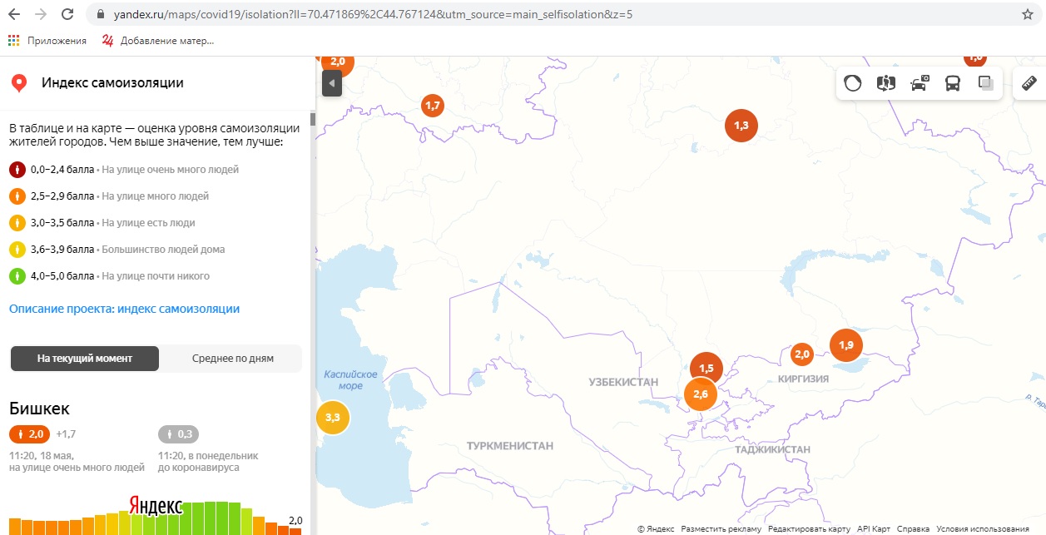
Task: Enable street panoramas layer
Action: pyautogui.click(x=885, y=83)
